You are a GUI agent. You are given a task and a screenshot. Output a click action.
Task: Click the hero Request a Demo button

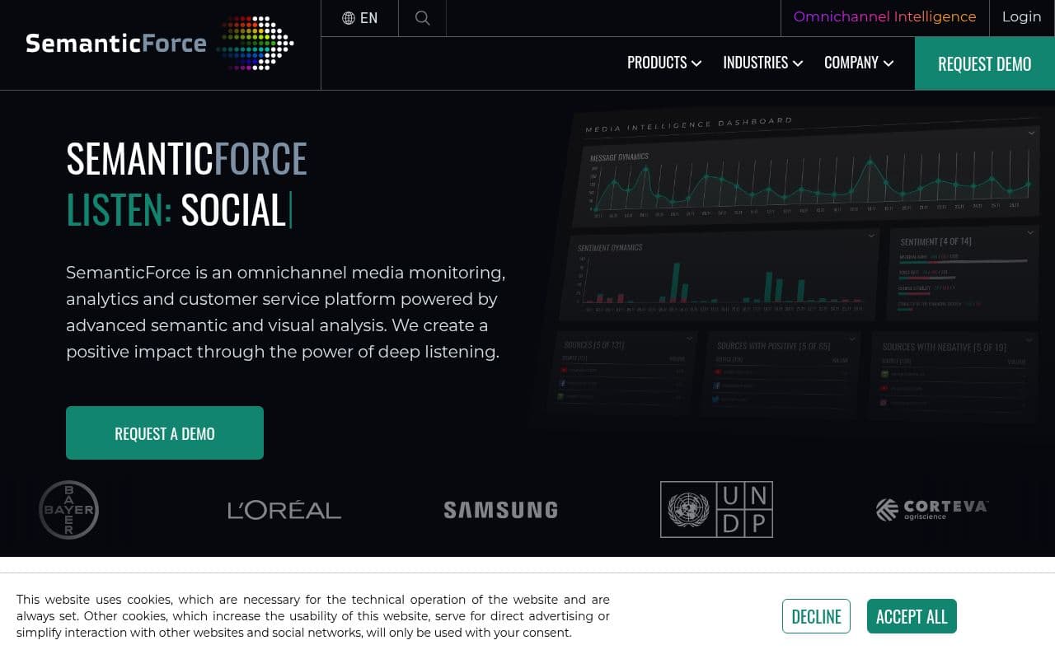165,433
